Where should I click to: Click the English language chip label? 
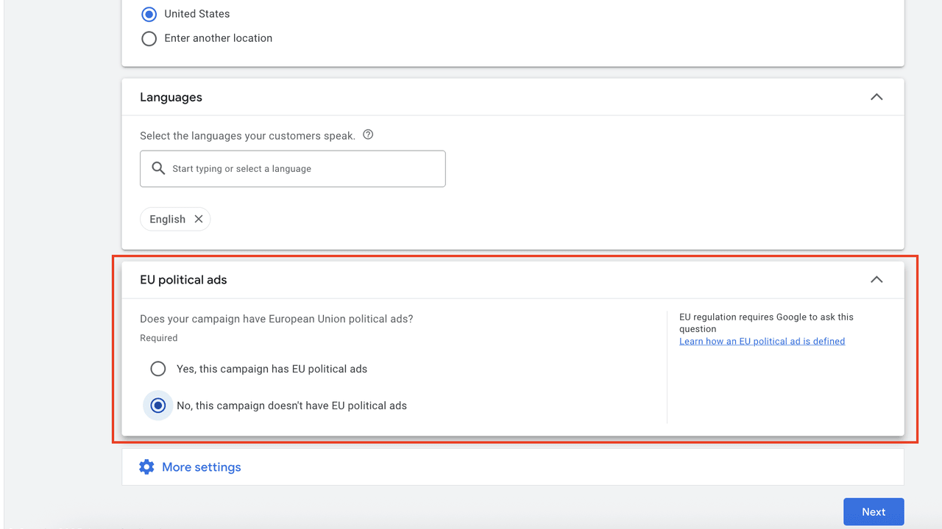point(167,219)
